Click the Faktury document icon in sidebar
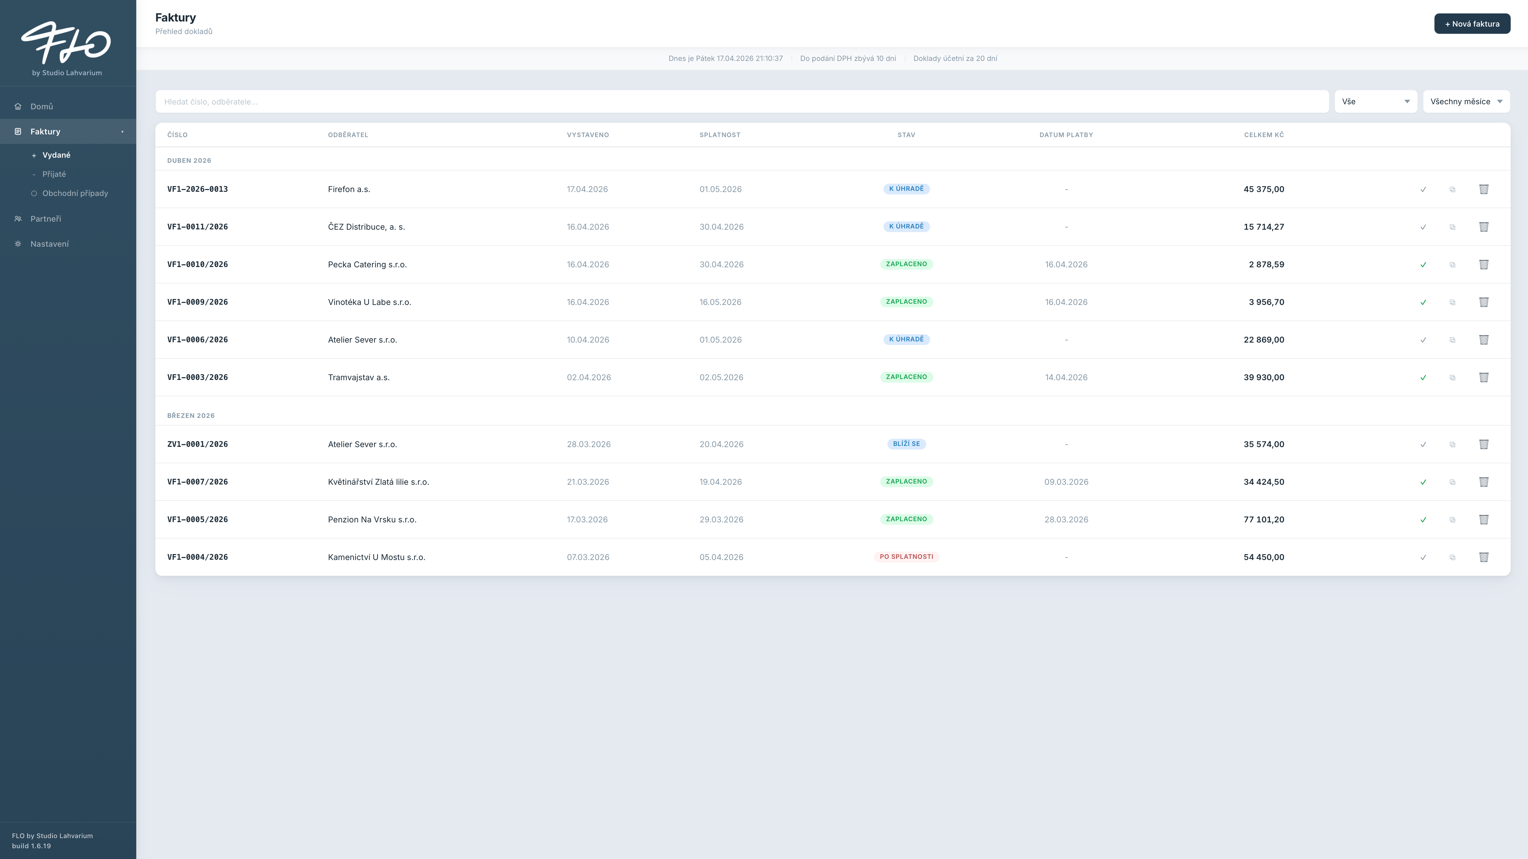The height and width of the screenshot is (859, 1528). point(18,132)
